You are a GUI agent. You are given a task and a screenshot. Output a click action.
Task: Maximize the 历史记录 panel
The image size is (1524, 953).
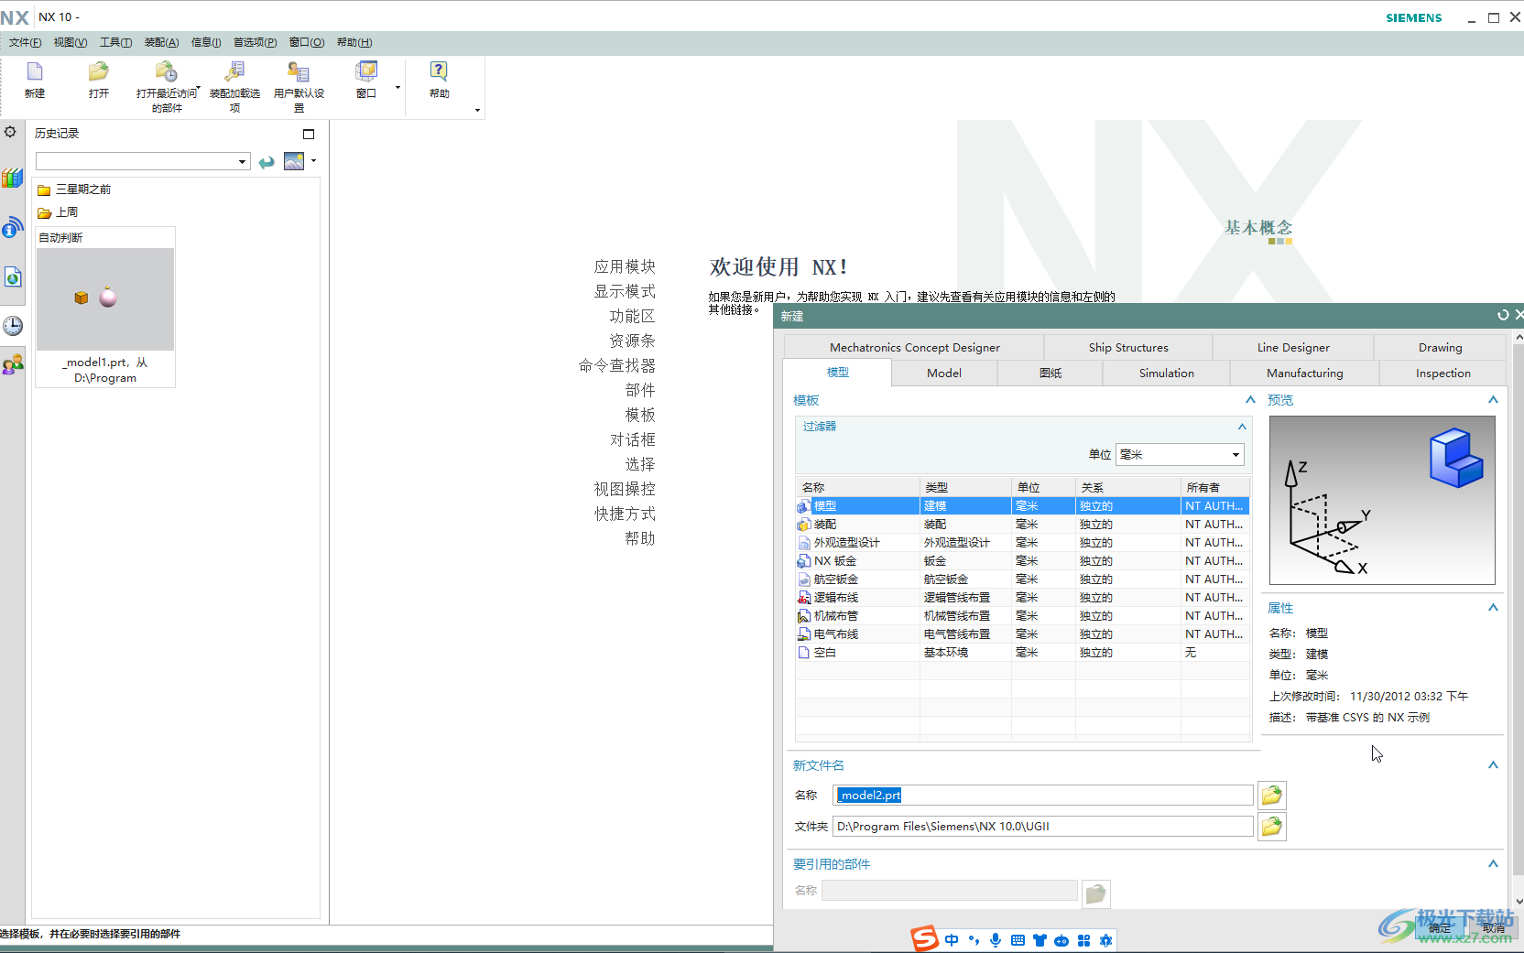click(309, 134)
